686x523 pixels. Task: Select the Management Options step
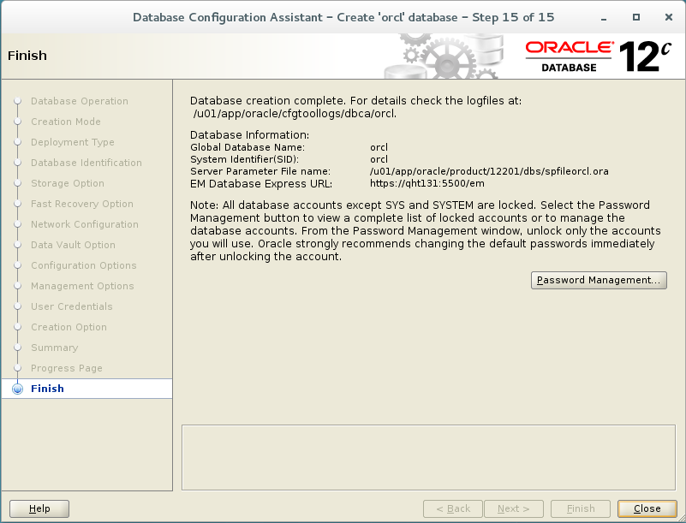tap(82, 286)
